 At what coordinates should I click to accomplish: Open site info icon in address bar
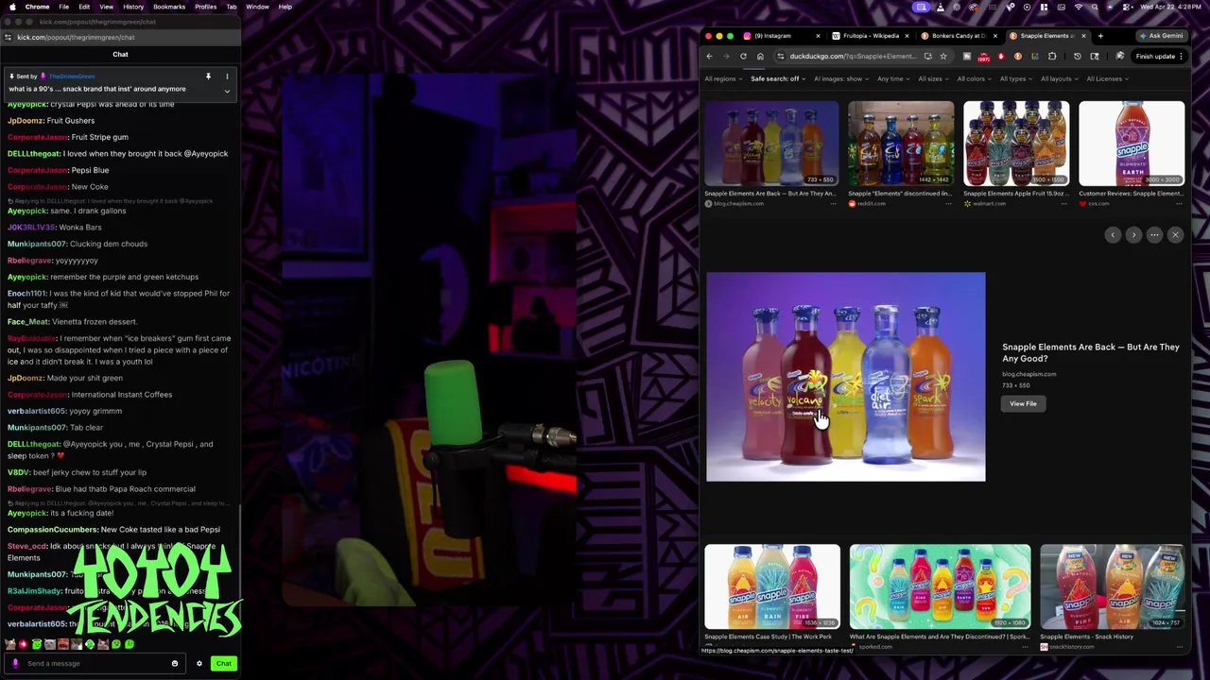(x=781, y=57)
